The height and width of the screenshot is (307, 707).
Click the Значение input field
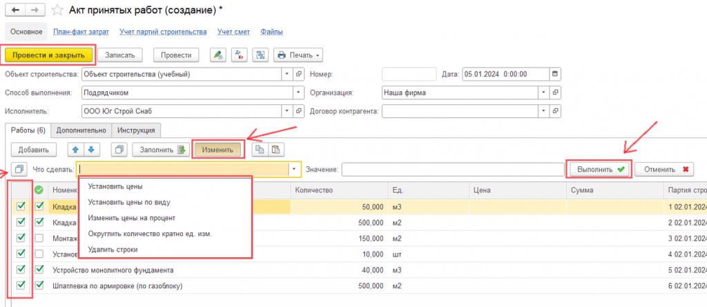(x=452, y=170)
